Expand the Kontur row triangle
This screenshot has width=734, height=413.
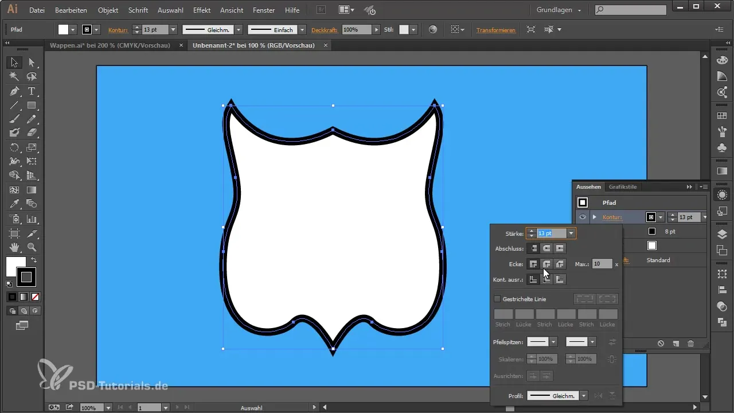click(595, 217)
